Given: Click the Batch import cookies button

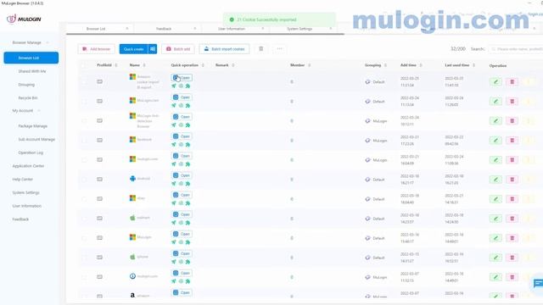Looking at the screenshot, I should 224,49.
